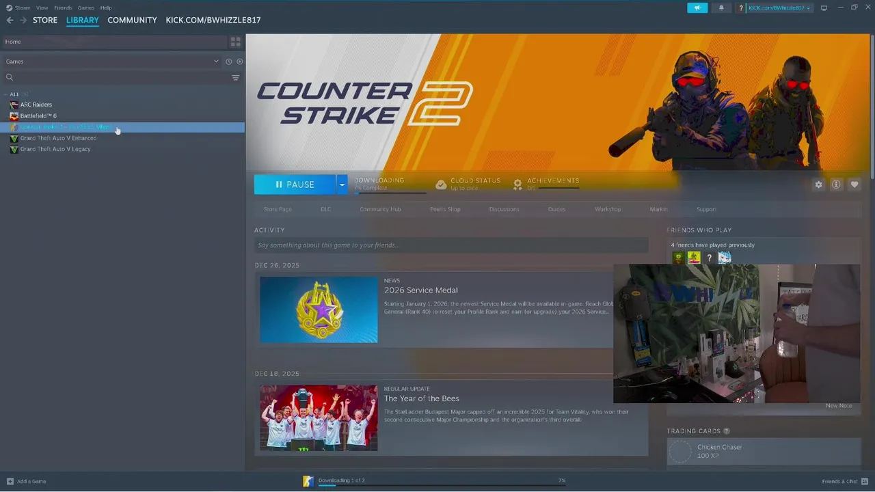Click the Steam logo menu
Image resolution: width=875 pixels, height=492 pixels.
tap(9, 8)
